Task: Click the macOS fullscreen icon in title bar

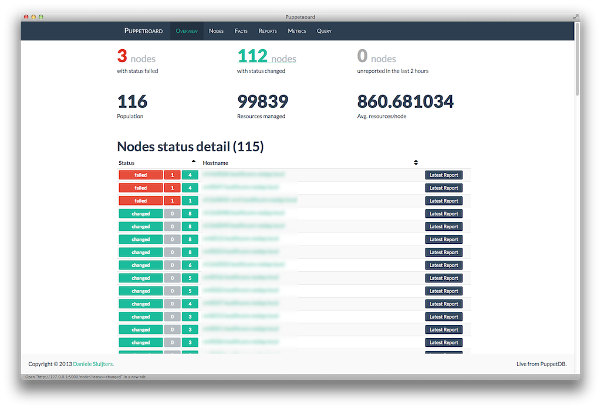Action: pos(575,17)
